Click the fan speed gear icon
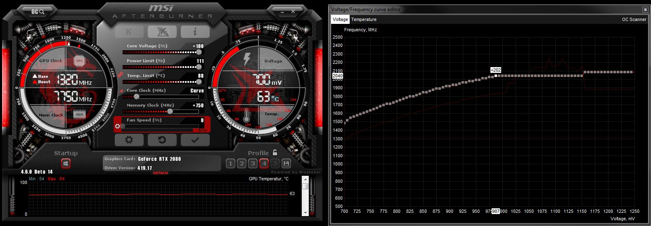651x226 pixels. tap(118, 126)
